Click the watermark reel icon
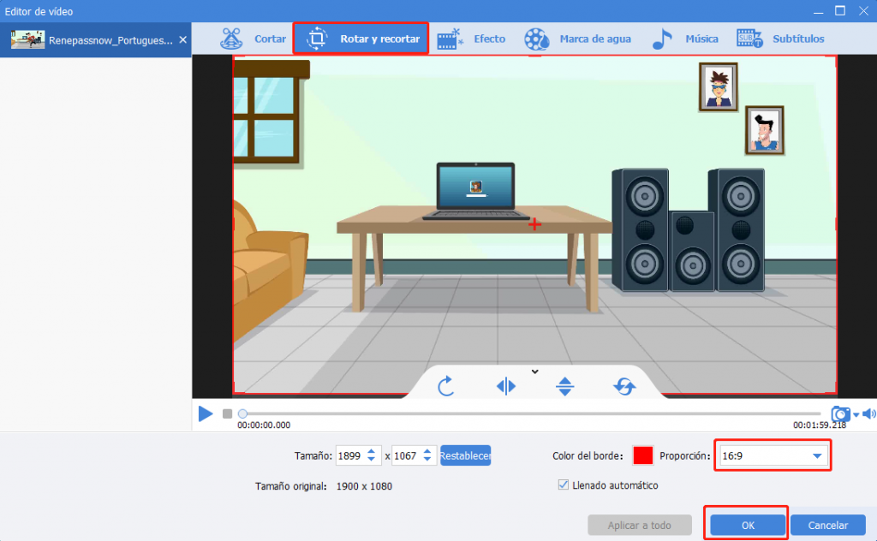Viewport: 877px width, 541px height. pos(536,39)
